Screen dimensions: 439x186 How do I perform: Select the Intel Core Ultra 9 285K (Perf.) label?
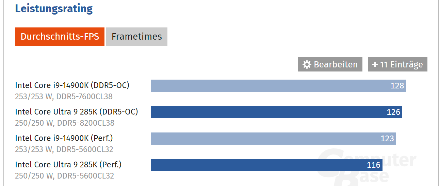[x=68, y=165]
